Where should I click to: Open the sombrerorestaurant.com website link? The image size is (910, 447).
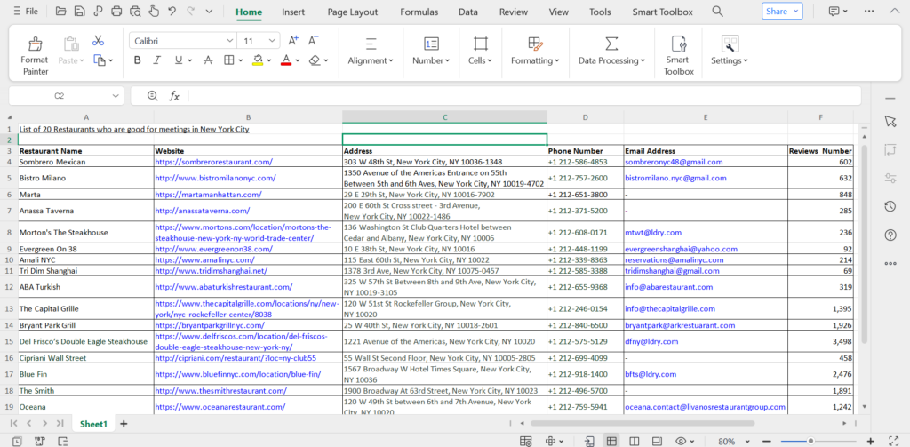click(x=213, y=162)
